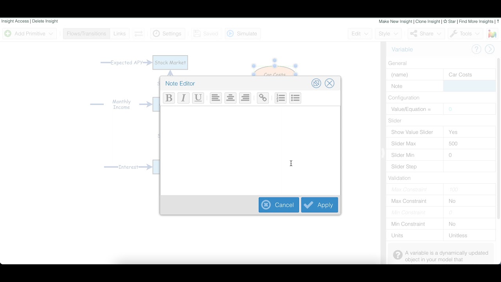Collapse the Variable side panel arrow
The width and height of the screenshot is (501, 282).
pyautogui.click(x=490, y=49)
